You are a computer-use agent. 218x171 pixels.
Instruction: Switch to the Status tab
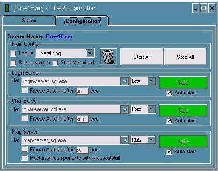pos(29,21)
